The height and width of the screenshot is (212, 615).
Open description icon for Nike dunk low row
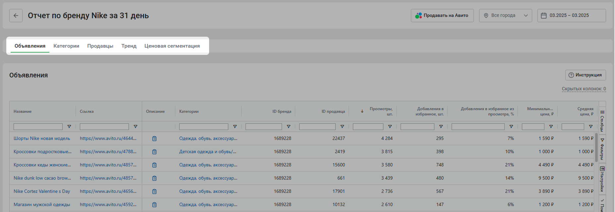point(154,178)
